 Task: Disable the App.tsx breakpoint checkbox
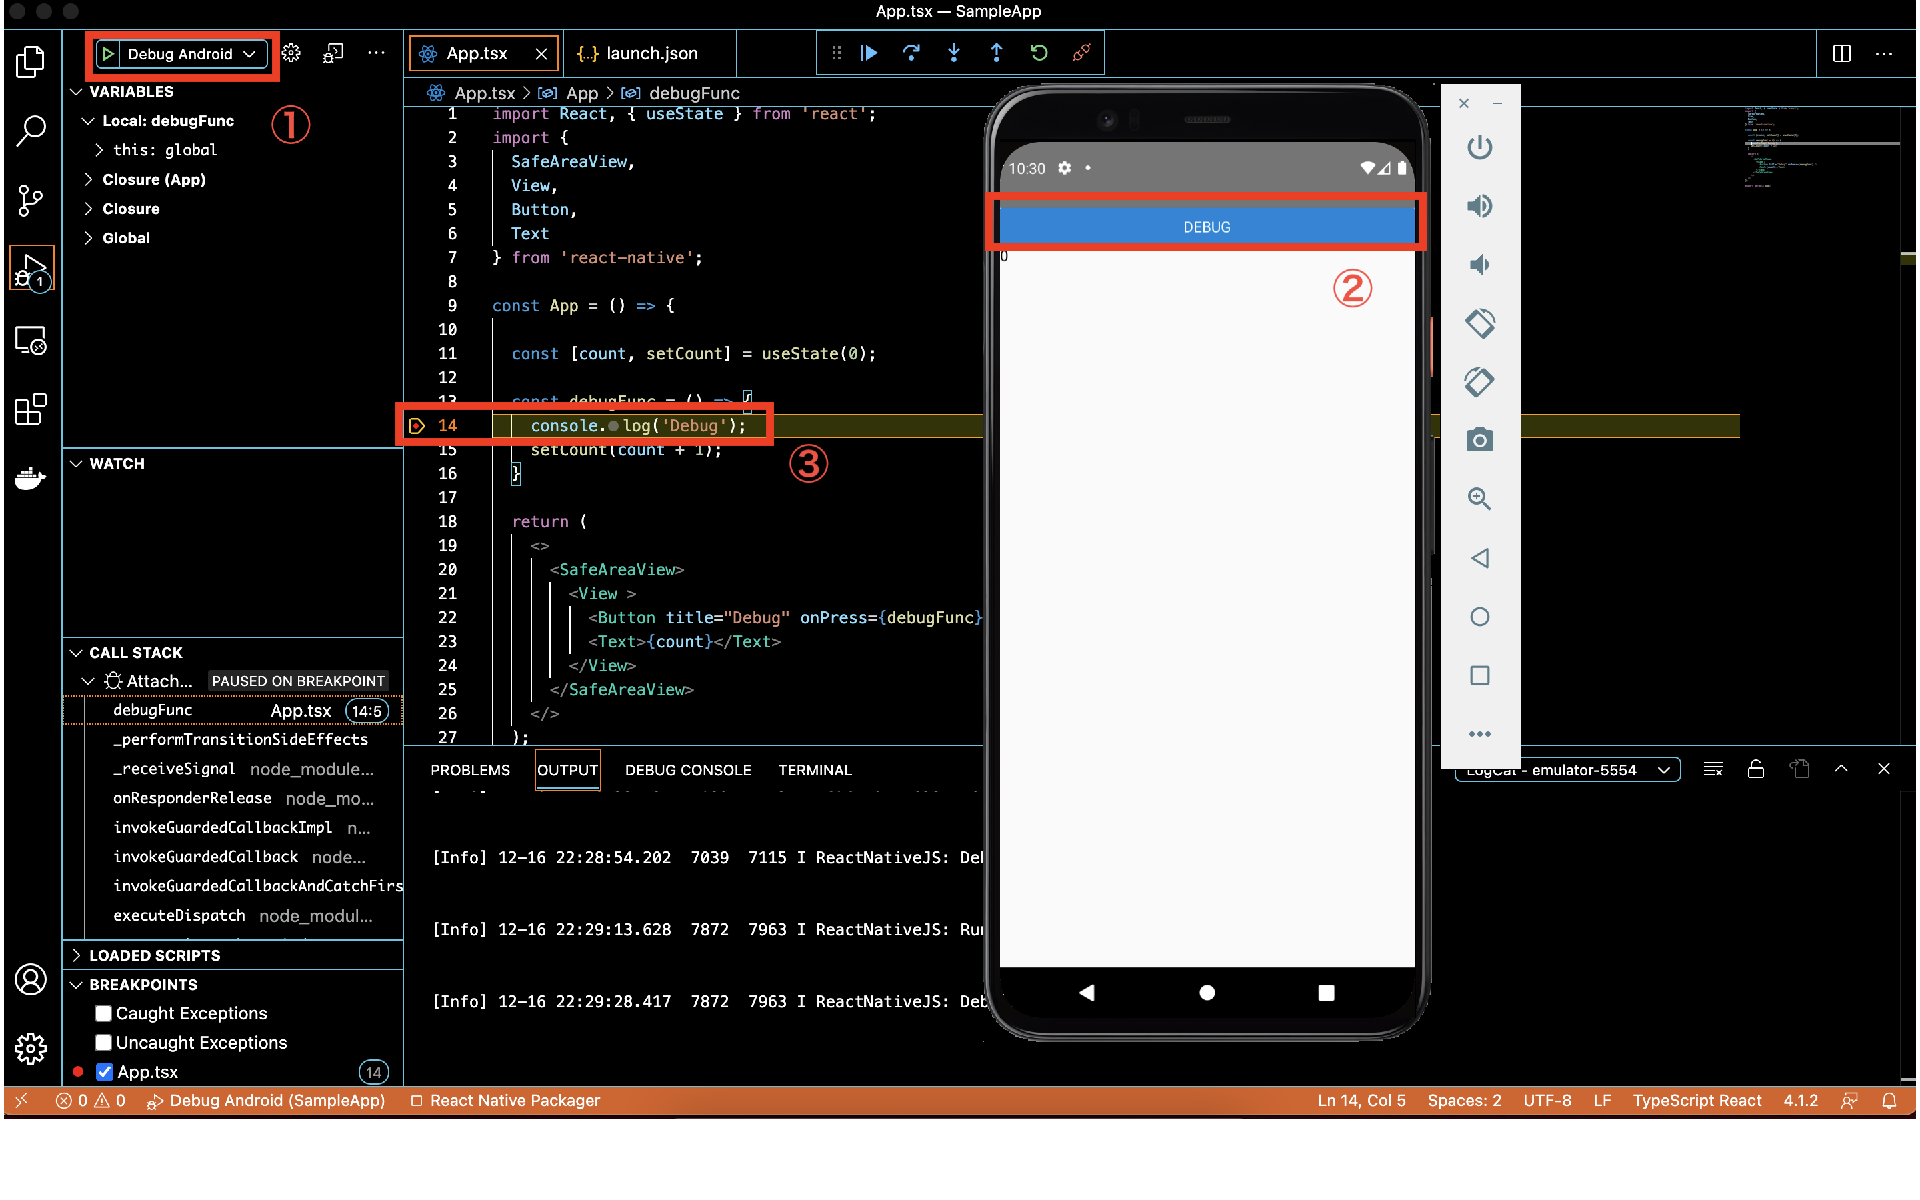[x=104, y=1071]
